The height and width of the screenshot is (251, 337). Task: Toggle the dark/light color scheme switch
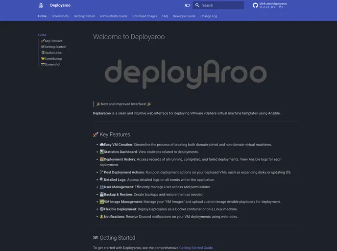point(187,5)
